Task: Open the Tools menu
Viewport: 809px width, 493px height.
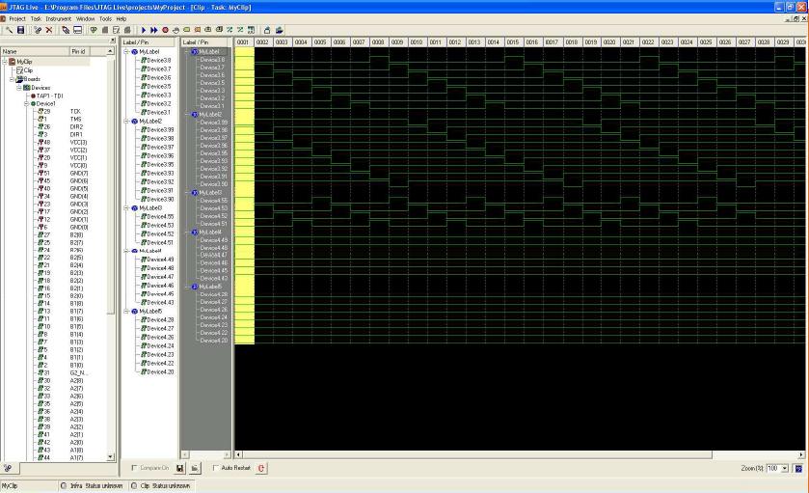Action: [x=105, y=18]
